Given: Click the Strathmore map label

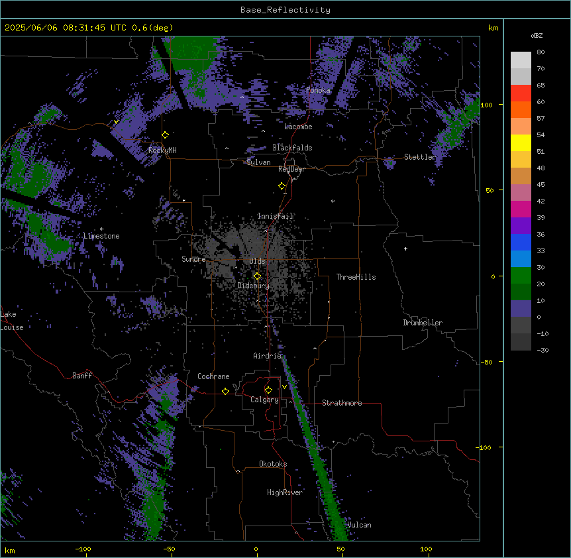Looking at the screenshot, I should pos(342,403).
